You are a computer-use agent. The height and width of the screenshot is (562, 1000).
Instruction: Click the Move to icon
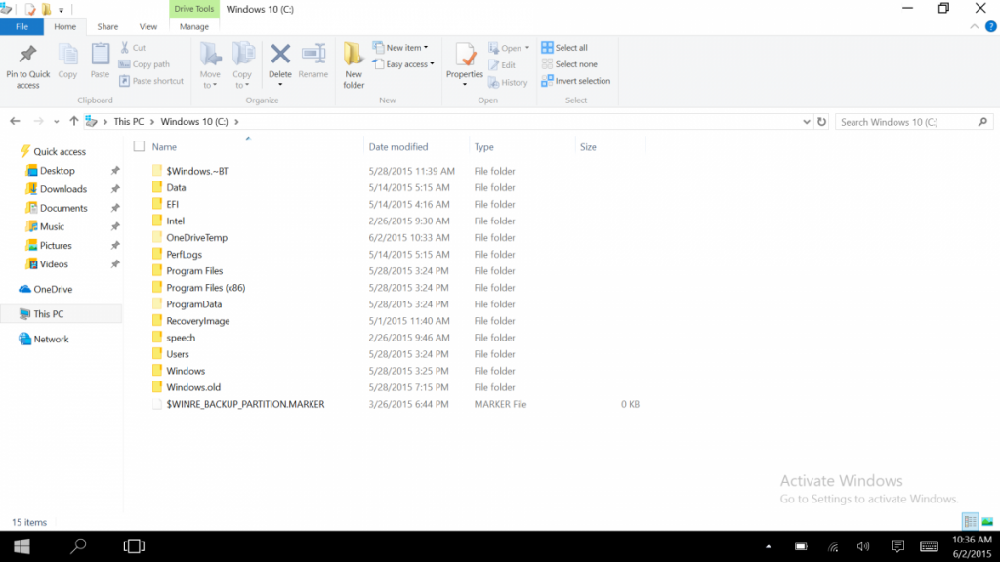pyautogui.click(x=210, y=55)
